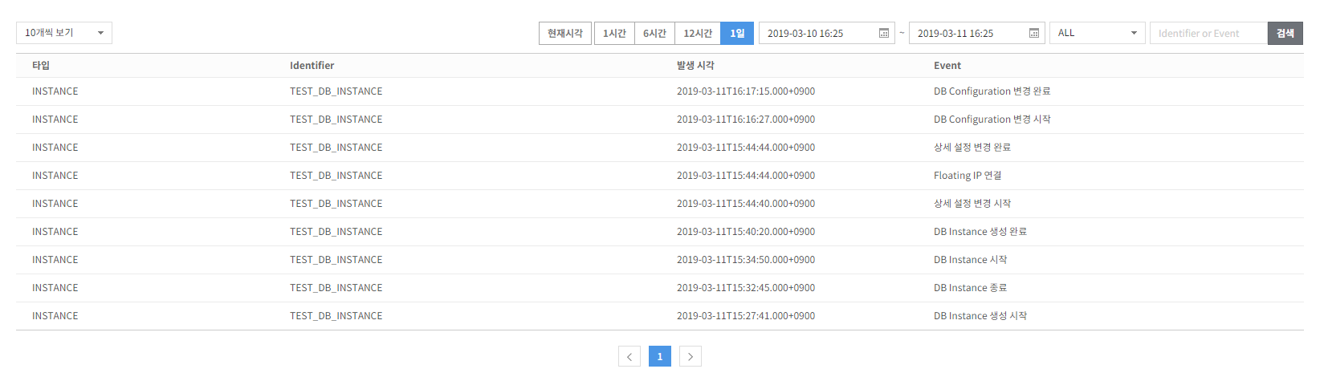Click TEST_DB_INSTANCE in DB Configuration 변경 완료 row
This screenshot has height=377, width=1320.
[336, 91]
